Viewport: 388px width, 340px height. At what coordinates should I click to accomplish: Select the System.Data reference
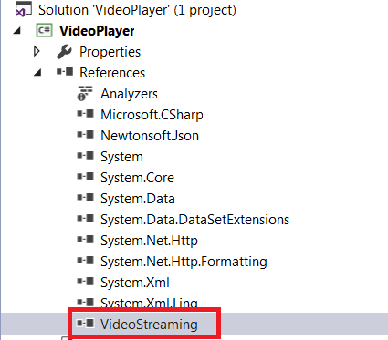click(x=138, y=199)
